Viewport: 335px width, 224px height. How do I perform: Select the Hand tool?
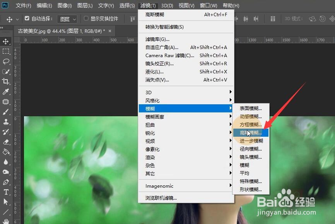tap(6, 221)
